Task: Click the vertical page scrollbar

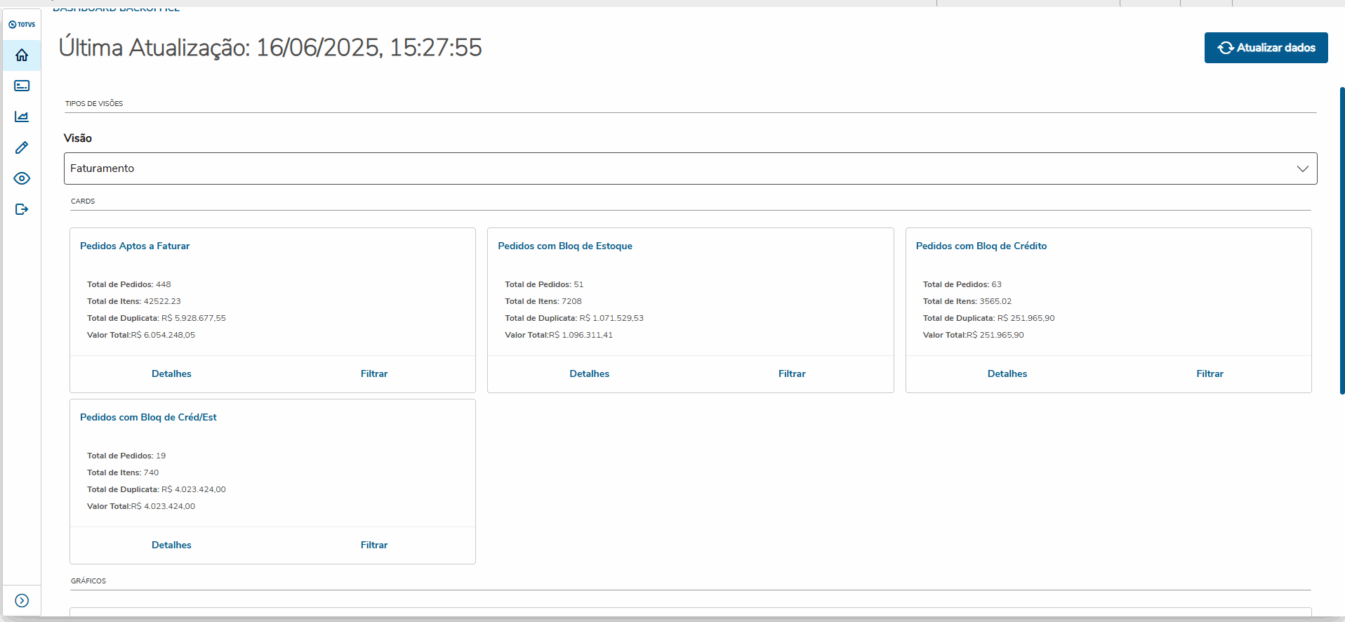Action: click(1341, 239)
